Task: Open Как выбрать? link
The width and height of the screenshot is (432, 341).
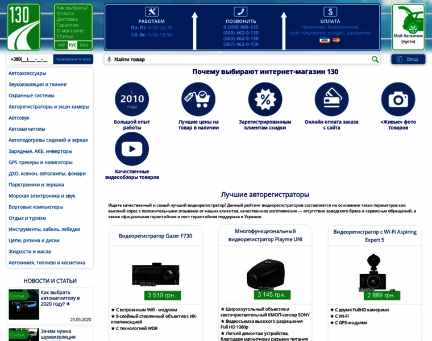Action: pos(72,8)
